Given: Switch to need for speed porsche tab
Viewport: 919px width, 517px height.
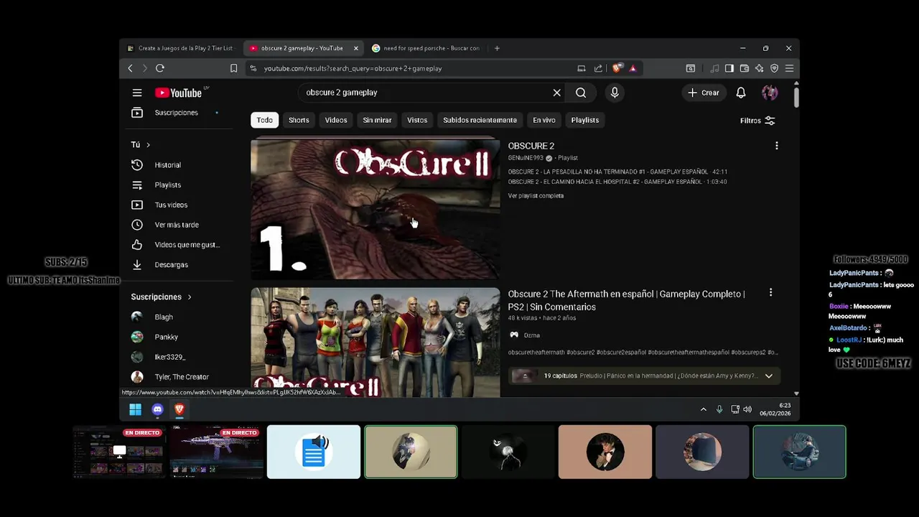Looking at the screenshot, I should click(x=426, y=48).
